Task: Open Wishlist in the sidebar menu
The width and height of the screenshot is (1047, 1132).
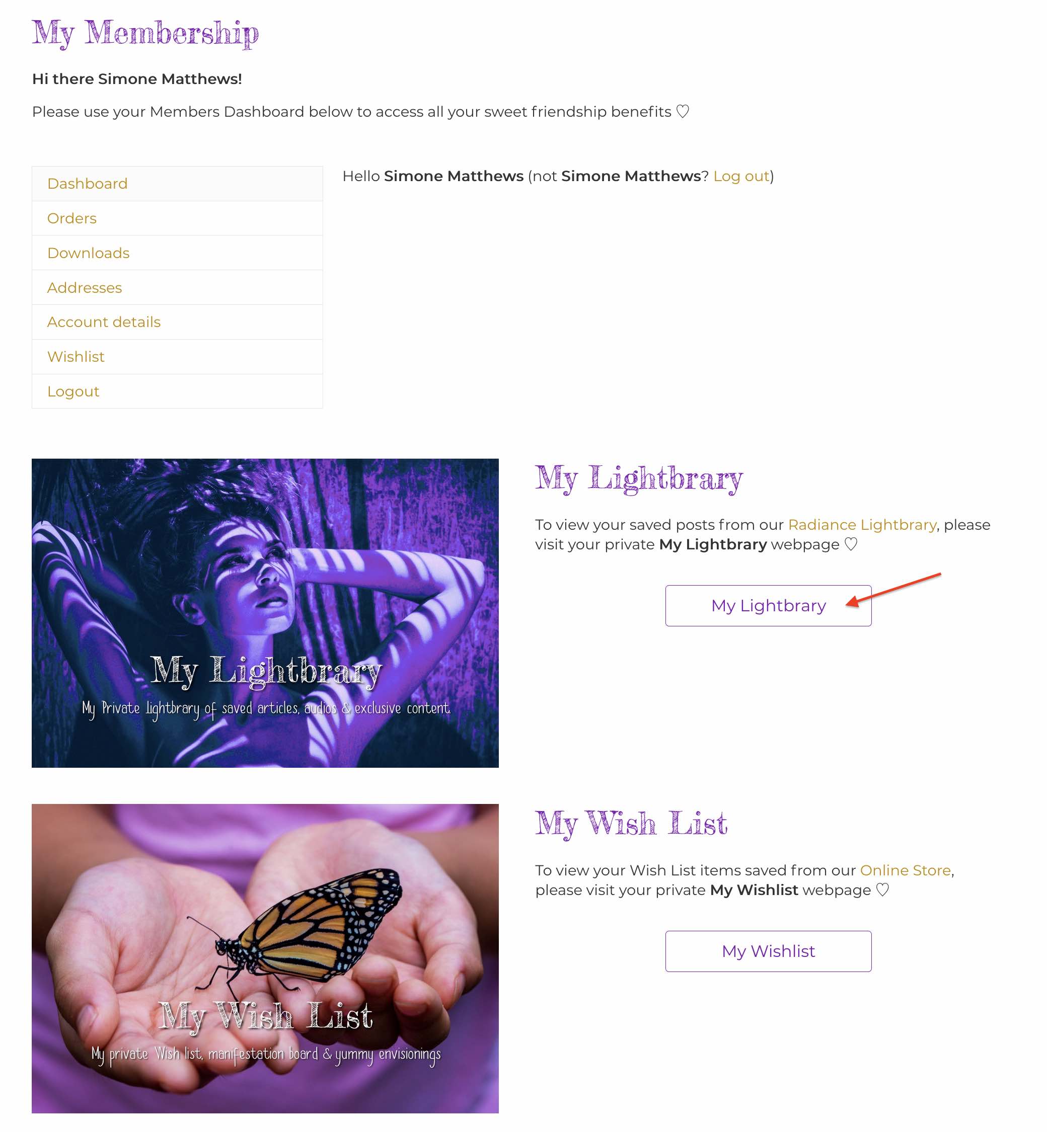Action: tap(177, 357)
